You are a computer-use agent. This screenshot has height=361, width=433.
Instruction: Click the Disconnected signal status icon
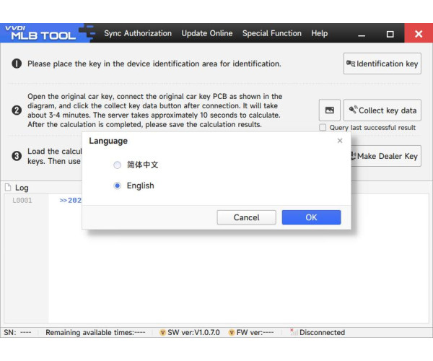tap(294, 332)
